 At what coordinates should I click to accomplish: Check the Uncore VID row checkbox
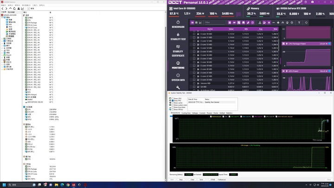(194, 83)
